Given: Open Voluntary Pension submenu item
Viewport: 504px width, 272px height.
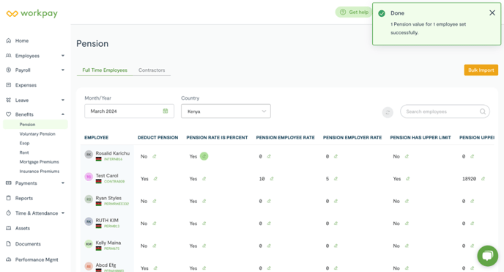Looking at the screenshot, I should [37, 133].
